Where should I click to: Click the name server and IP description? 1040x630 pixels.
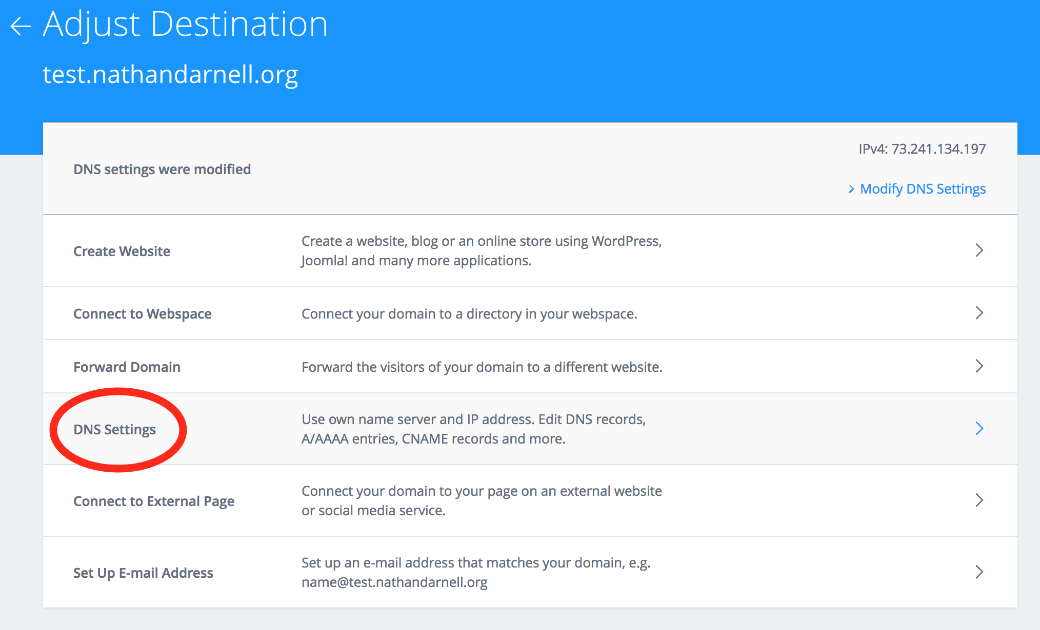pos(473,429)
